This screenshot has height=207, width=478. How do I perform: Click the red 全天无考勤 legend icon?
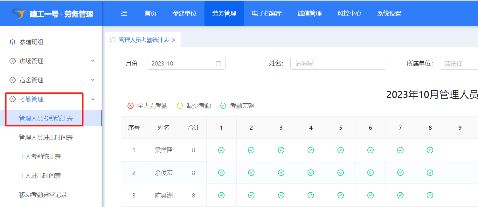click(130, 106)
